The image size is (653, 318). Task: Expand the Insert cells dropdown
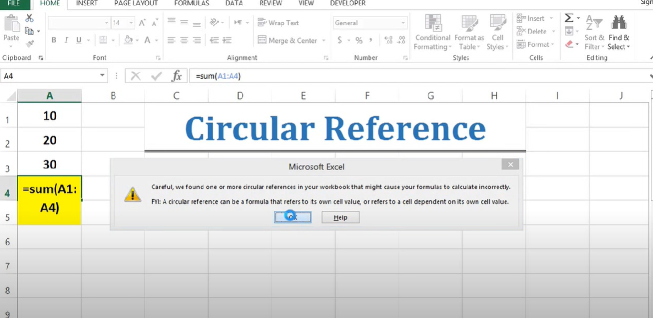[x=551, y=18]
